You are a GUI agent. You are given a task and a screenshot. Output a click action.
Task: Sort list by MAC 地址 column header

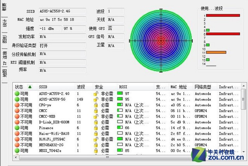[x=181, y=87]
